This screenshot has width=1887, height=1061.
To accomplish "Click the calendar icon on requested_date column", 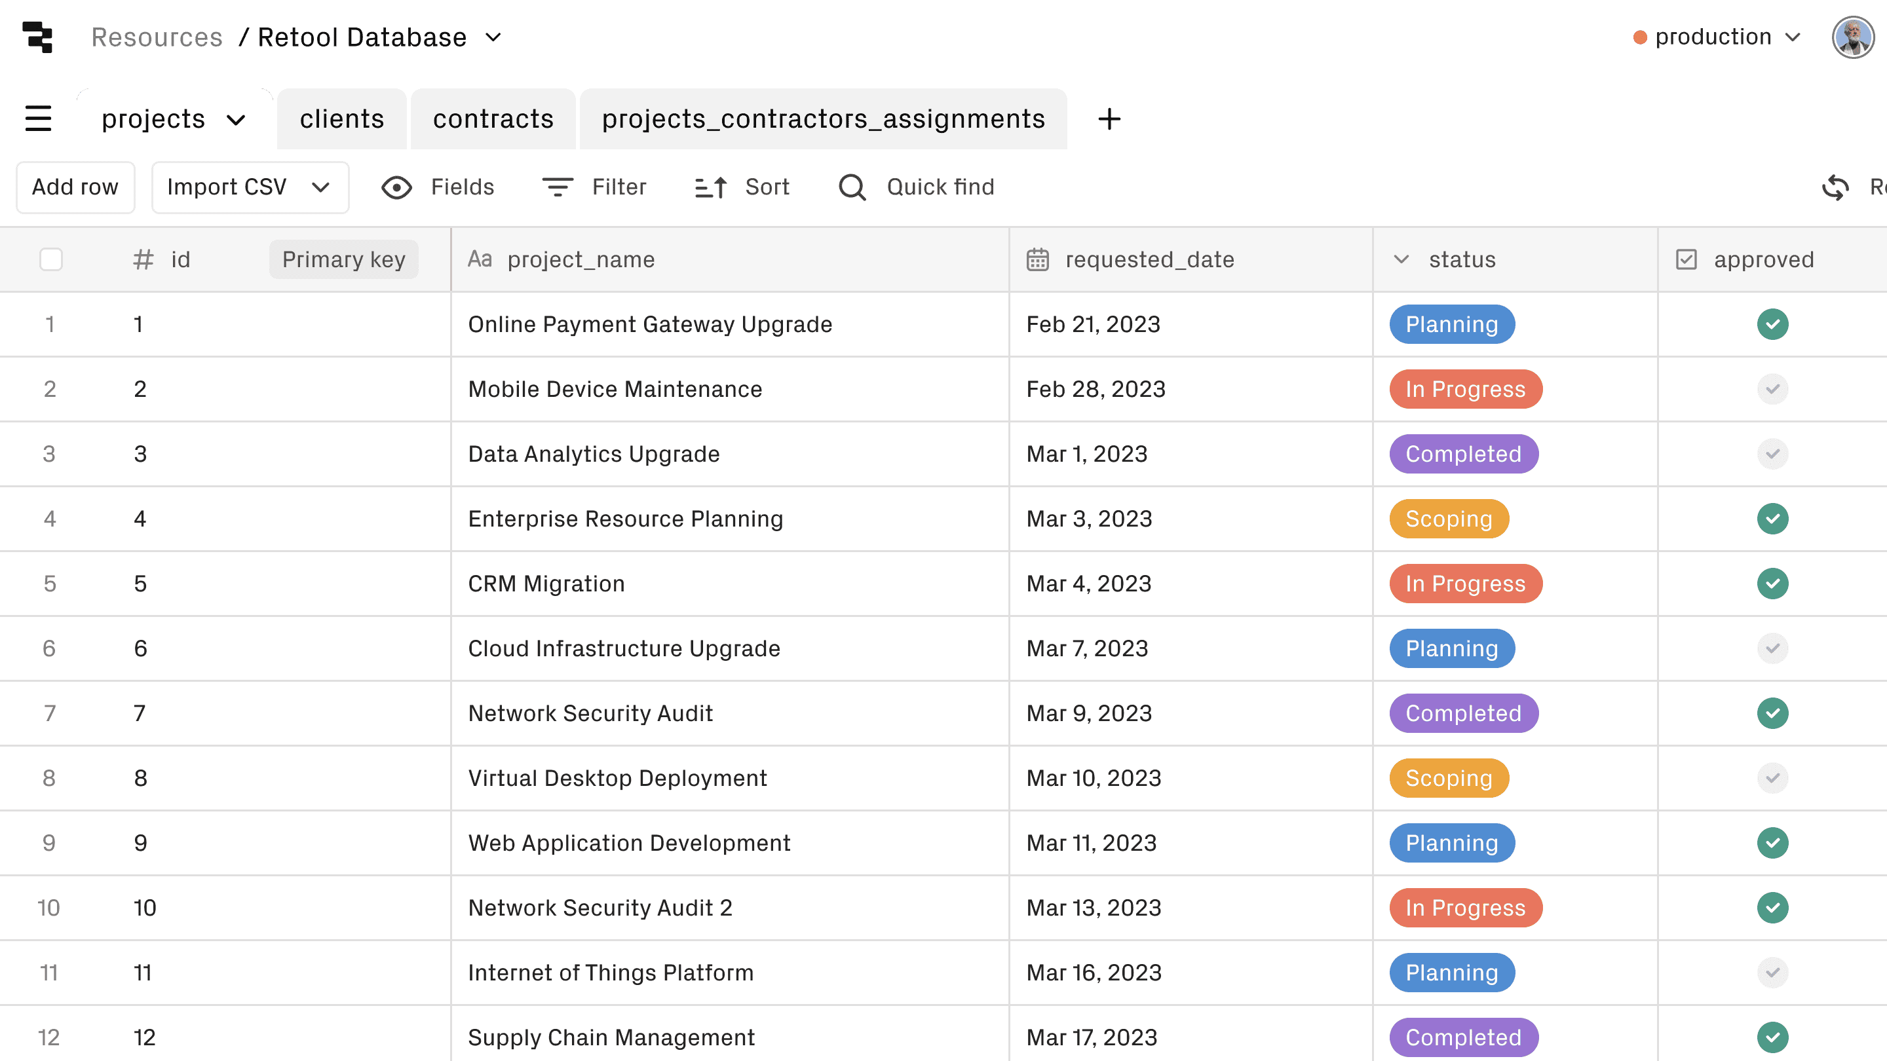I will (1037, 259).
